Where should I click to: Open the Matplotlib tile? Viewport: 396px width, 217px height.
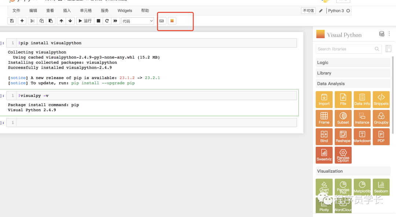tap(362, 187)
